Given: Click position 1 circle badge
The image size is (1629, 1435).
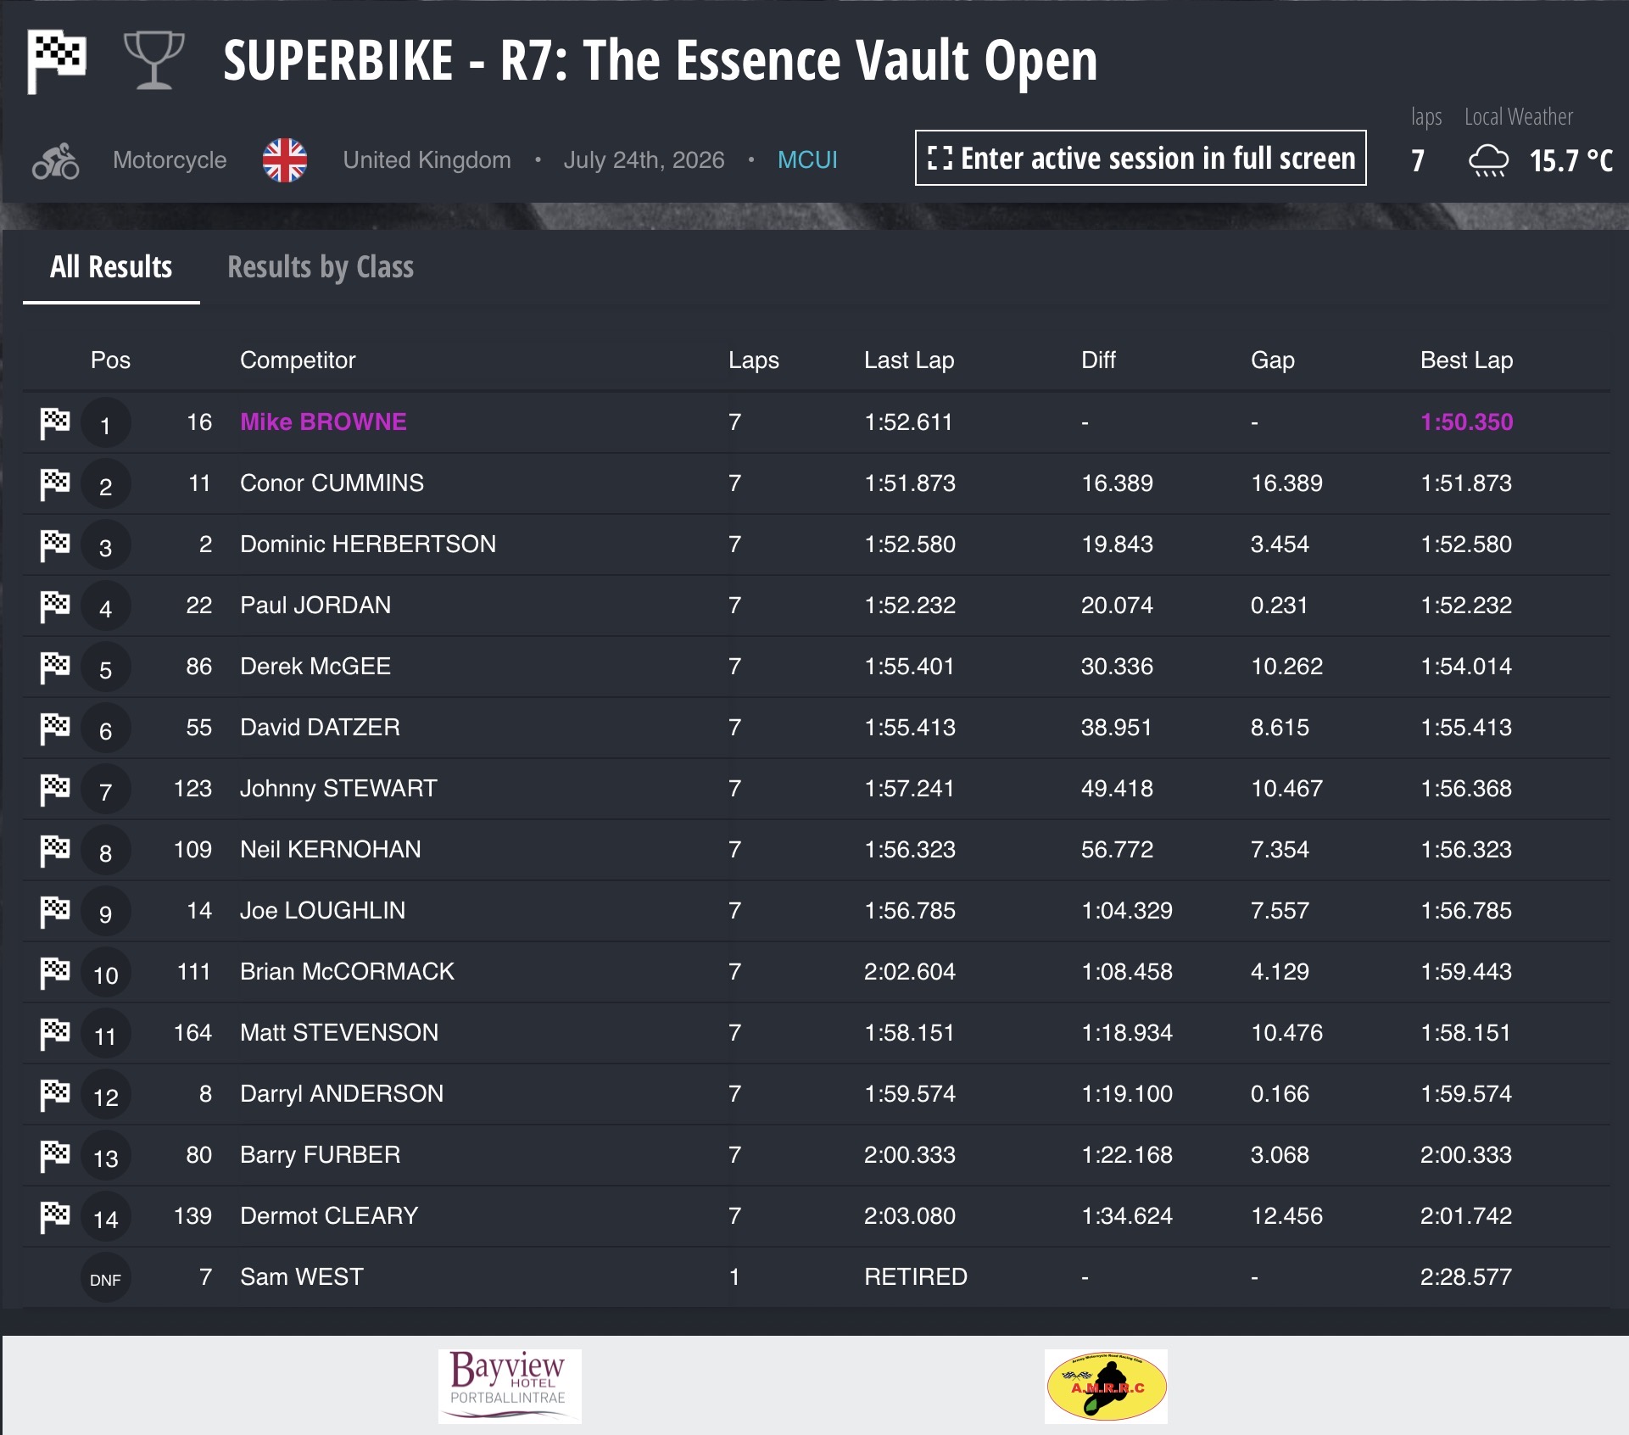Looking at the screenshot, I should (106, 423).
